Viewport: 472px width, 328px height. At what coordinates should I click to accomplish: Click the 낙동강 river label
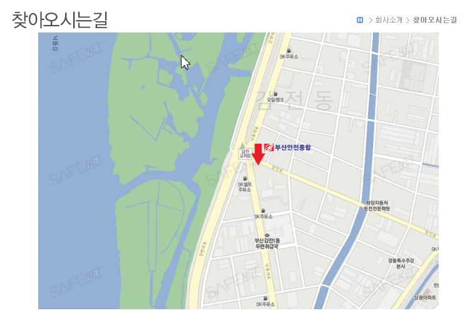click(55, 43)
